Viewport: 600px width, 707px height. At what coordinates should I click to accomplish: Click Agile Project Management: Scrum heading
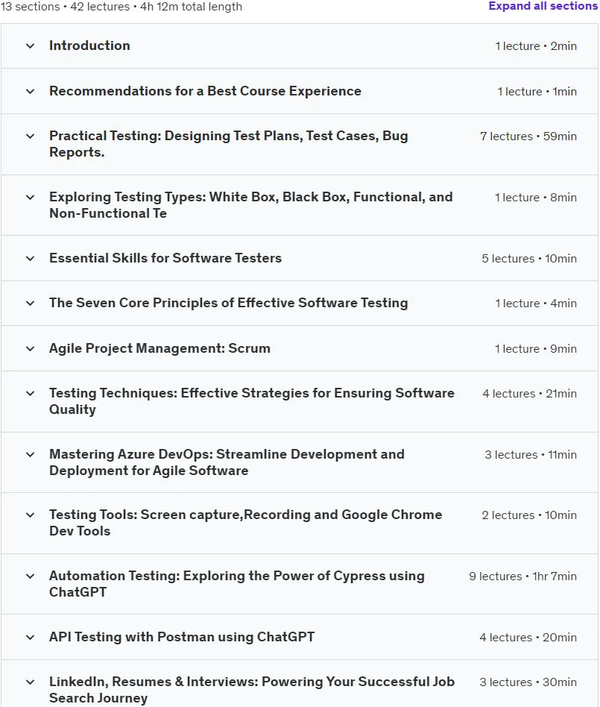tap(160, 348)
